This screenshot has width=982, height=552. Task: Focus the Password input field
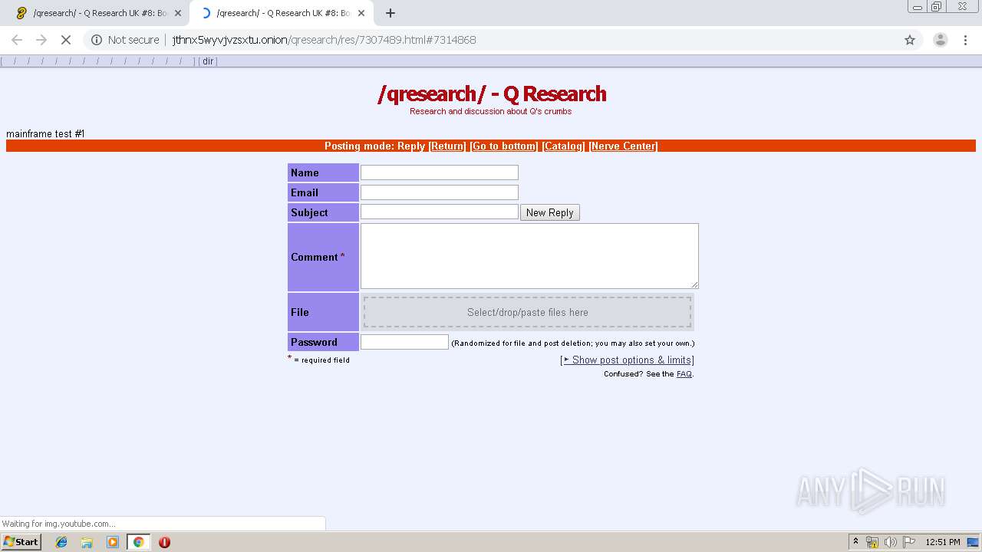point(404,342)
